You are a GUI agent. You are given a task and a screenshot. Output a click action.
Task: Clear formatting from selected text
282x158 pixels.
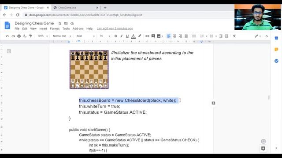click(234, 36)
